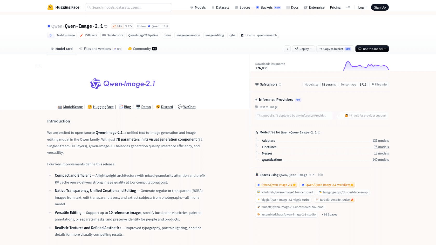Click the Hugging Face logo icon
Image resolution: width=436 pixels, height=245 pixels.
pyautogui.click(x=50, y=7)
